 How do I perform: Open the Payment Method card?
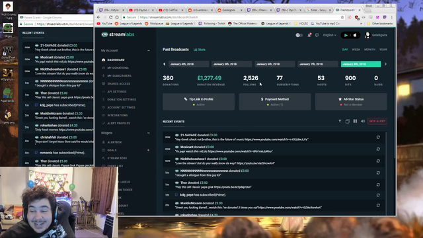tap(275, 102)
